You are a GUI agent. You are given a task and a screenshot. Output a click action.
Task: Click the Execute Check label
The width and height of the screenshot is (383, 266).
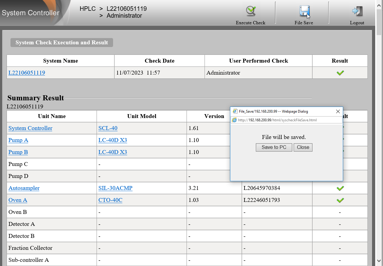coord(250,23)
